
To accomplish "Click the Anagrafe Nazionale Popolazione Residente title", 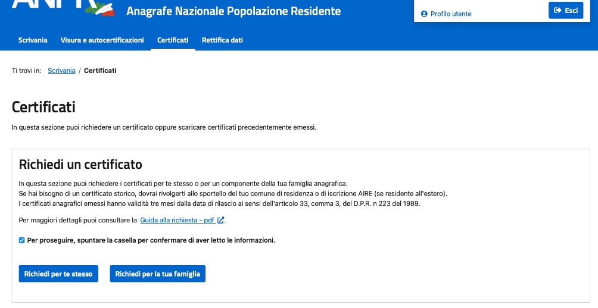I will point(233,11).
